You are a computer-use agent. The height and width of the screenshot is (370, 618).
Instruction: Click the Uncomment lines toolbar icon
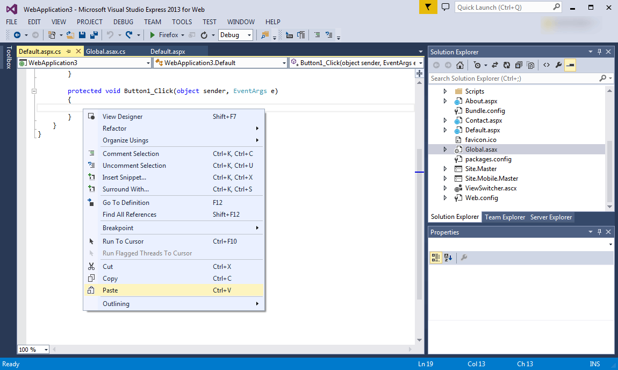click(329, 35)
